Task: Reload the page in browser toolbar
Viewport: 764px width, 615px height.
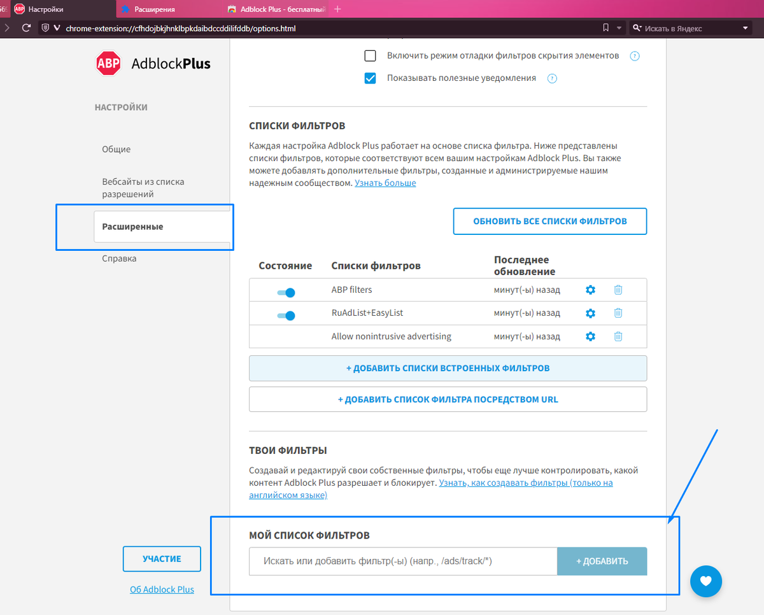Action: (x=26, y=28)
